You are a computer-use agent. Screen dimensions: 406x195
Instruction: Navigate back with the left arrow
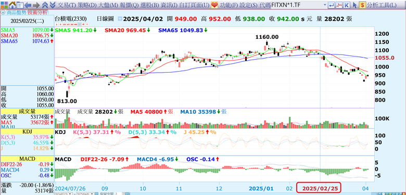coord(28,5)
